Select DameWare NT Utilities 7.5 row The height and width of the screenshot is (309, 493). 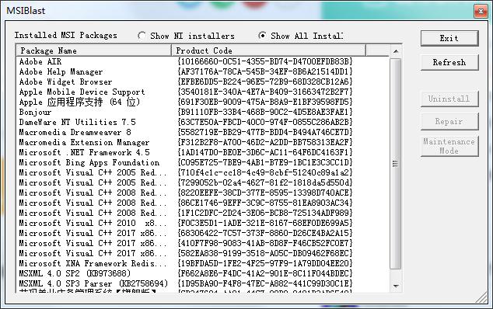202,122
